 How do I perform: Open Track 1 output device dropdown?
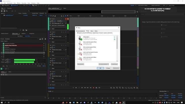coord(59,25)
